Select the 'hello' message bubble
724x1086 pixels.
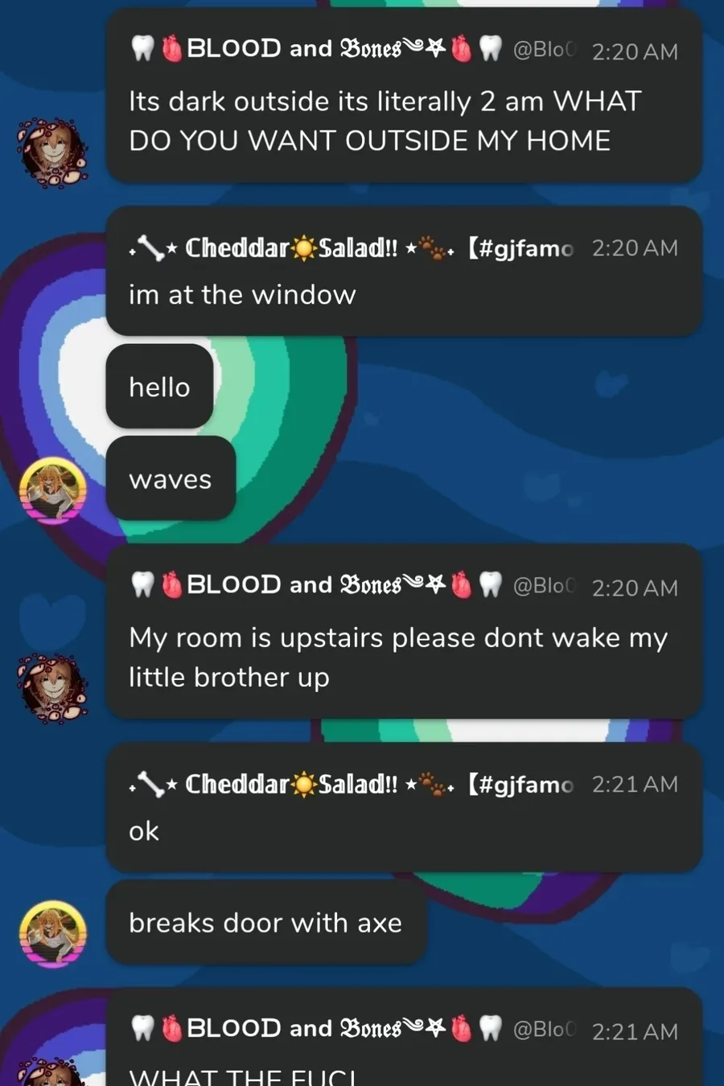click(159, 387)
